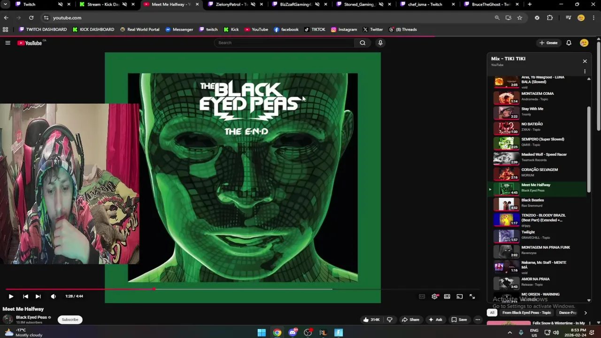Skip to previous video in player

[25, 296]
